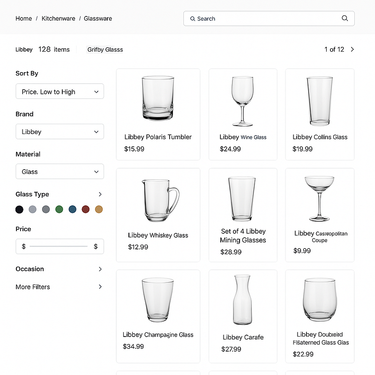Expand the Glass Type section chevron
This screenshot has height=375, width=375.
click(x=100, y=194)
